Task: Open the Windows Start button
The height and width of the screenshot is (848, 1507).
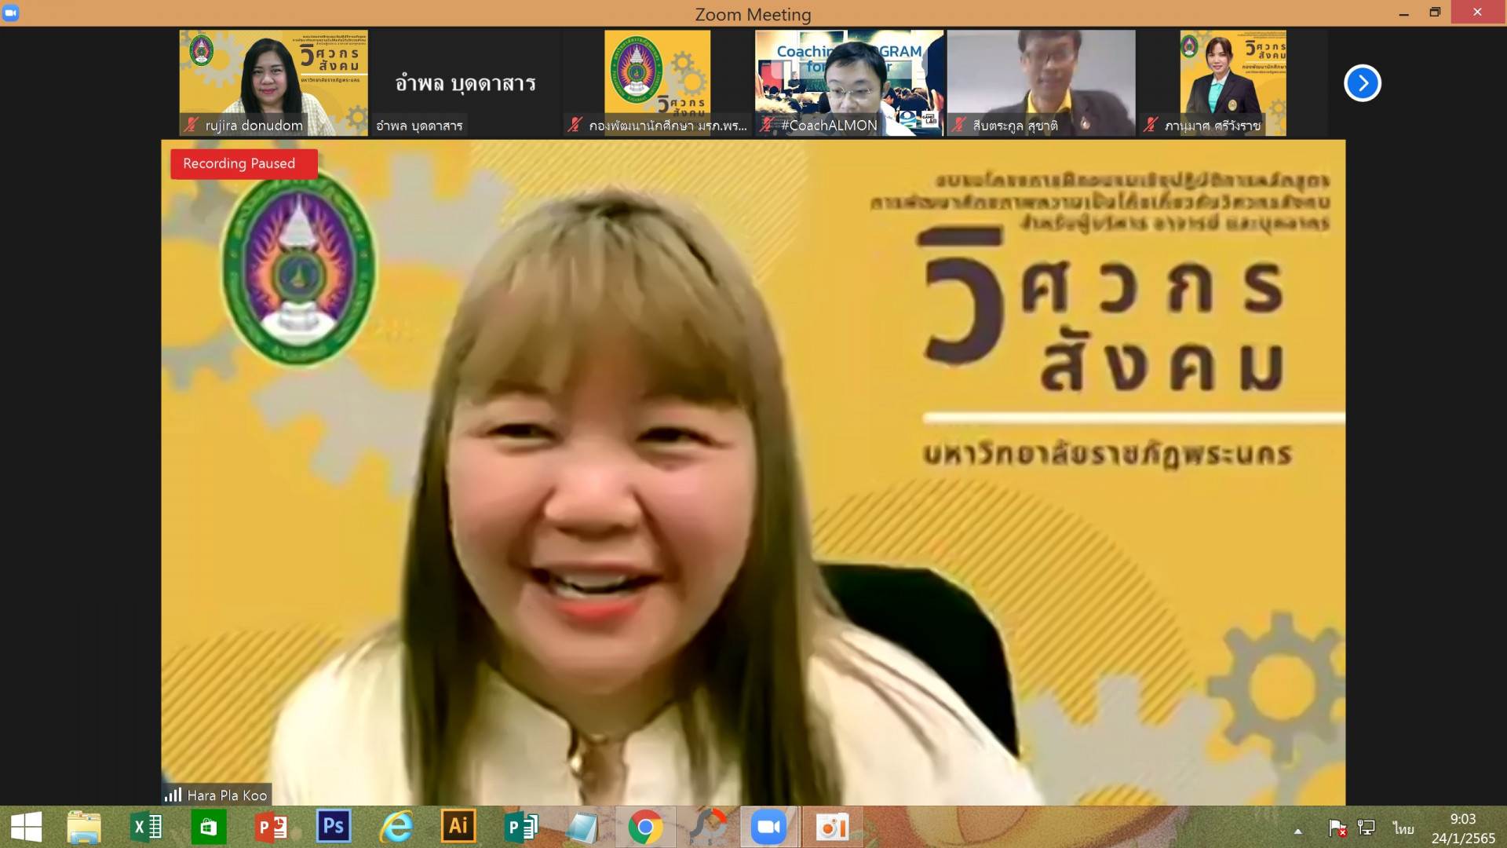Action: [26, 827]
